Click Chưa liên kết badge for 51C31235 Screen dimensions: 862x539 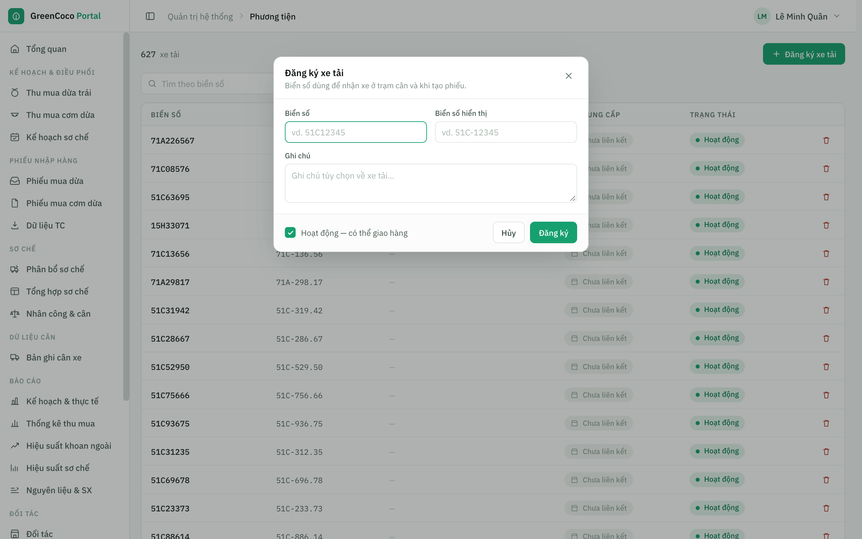pyautogui.click(x=598, y=452)
